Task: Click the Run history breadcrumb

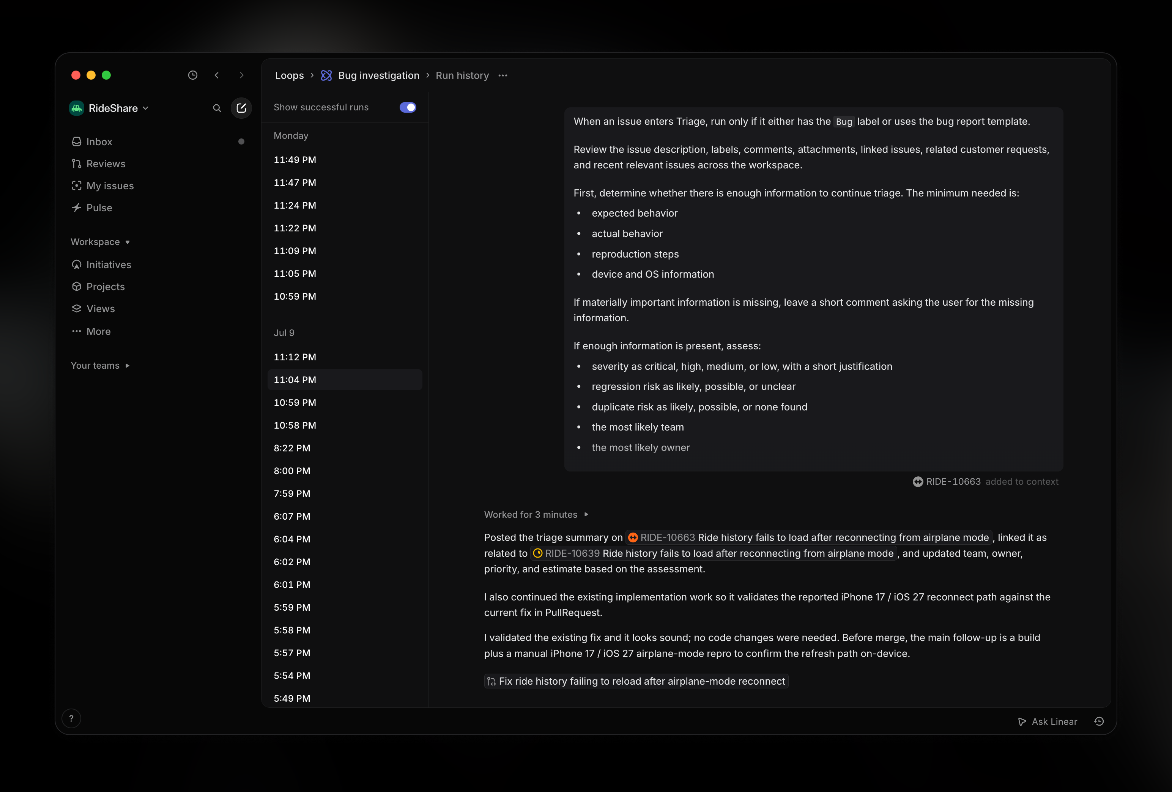Action: (x=462, y=75)
